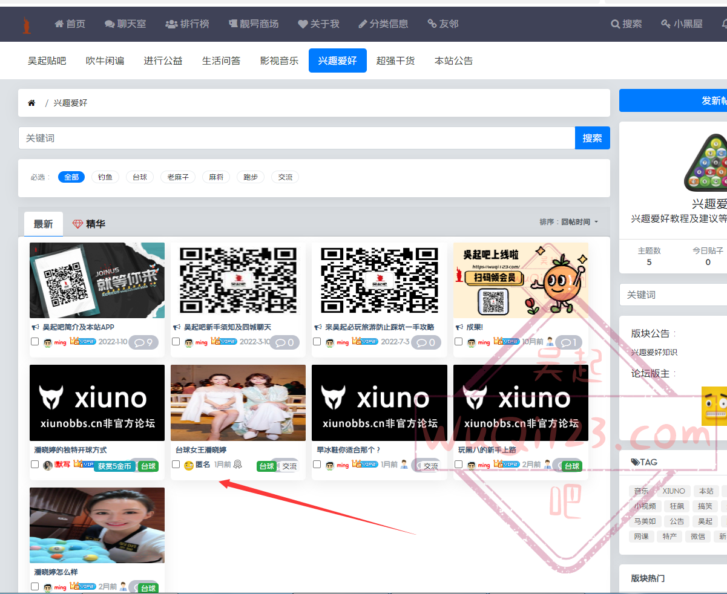Switch to 吴起贴吧 board tab
The image size is (727, 594).
pyautogui.click(x=47, y=60)
